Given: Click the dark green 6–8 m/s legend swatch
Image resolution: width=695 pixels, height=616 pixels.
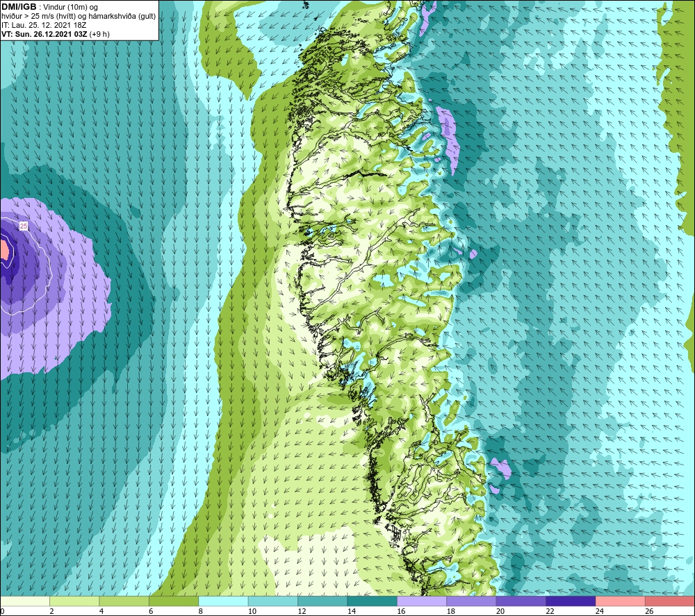Looking at the screenshot, I should 174,601.
